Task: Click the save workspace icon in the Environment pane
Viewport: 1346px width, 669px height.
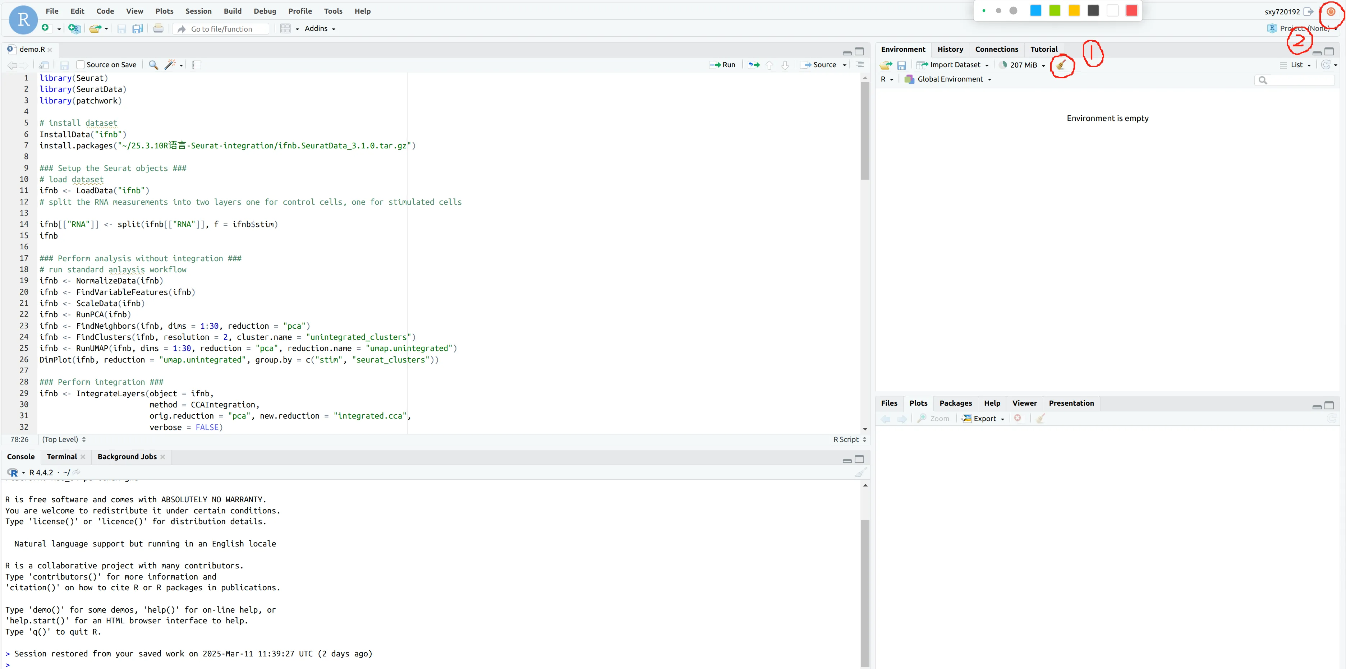Action: pos(901,65)
